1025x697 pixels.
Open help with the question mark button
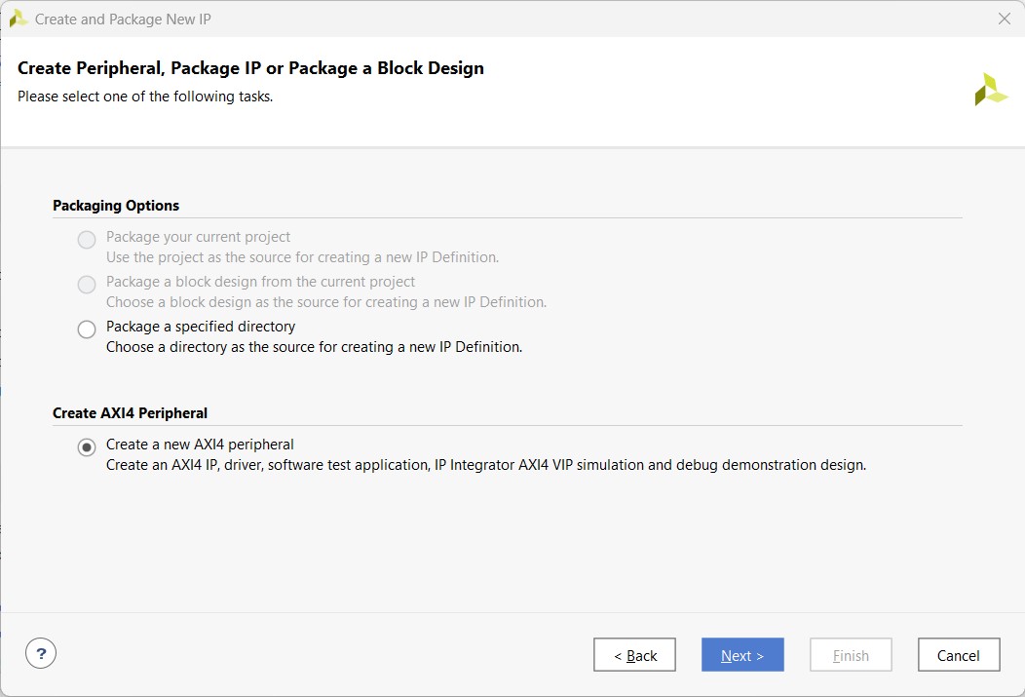pyautogui.click(x=41, y=653)
